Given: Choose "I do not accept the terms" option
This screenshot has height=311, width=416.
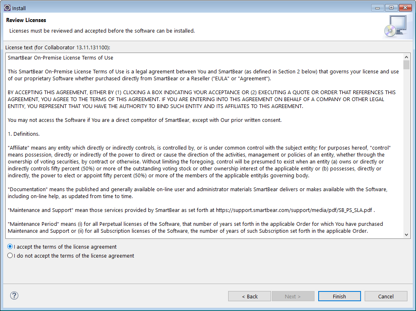Looking at the screenshot, I should 10,256.
